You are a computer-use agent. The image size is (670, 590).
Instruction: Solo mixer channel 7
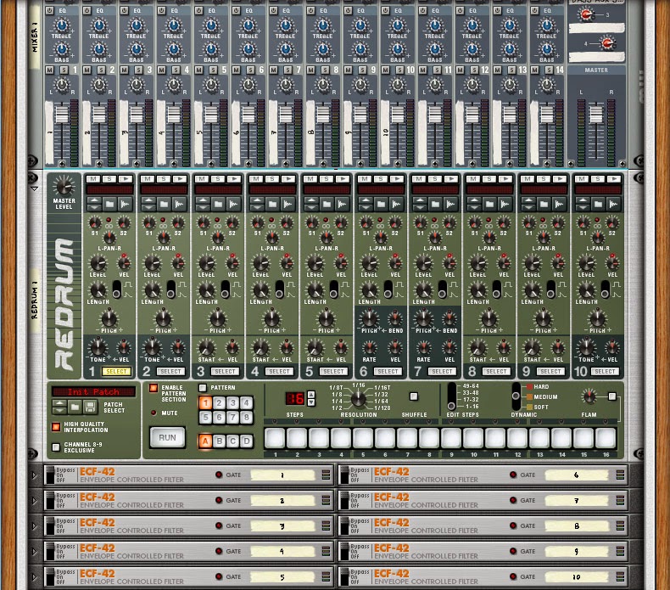tap(288, 70)
